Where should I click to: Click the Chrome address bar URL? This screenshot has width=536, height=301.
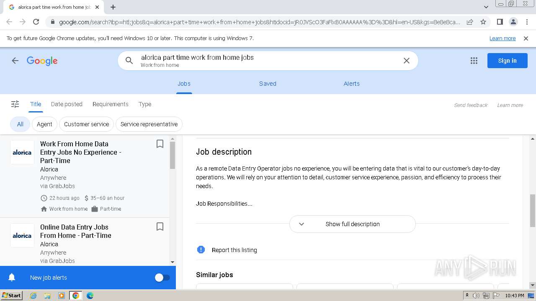[260, 22]
